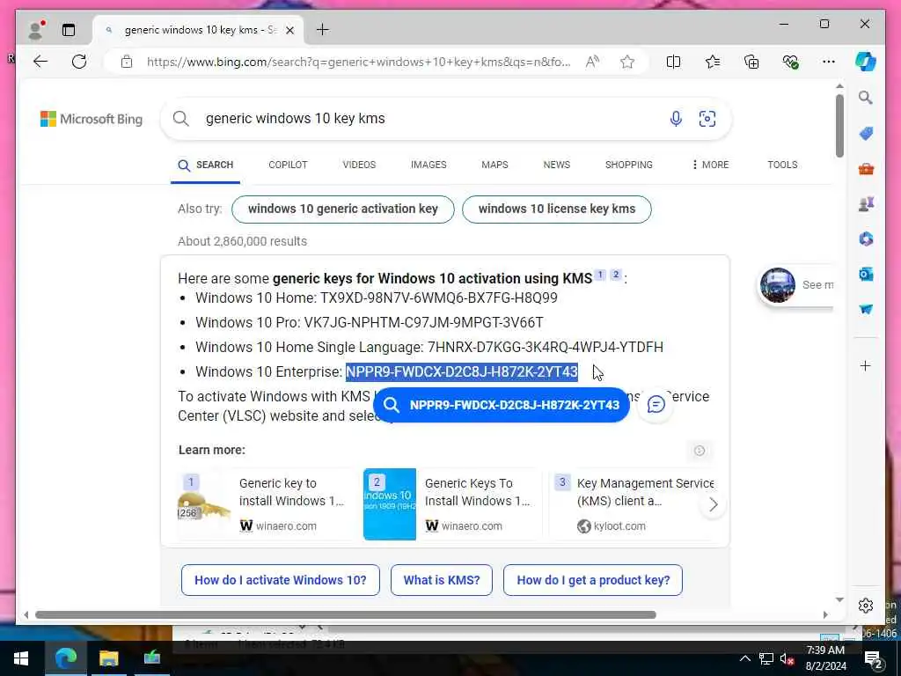The width and height of the screenshot is (901, 676).
Task: Show hidden system tray icons
Action: click(x=744, y=658)
